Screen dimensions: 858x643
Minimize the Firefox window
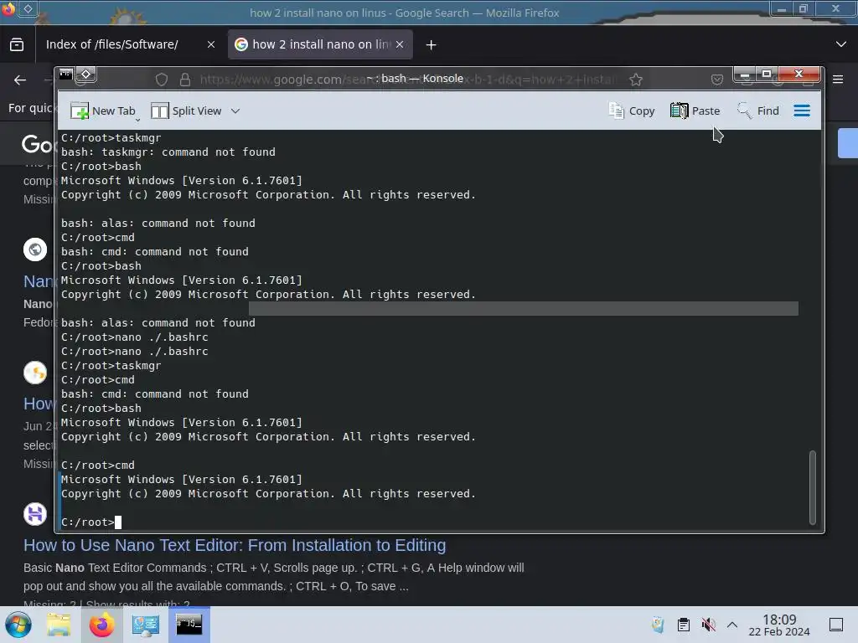click(x=782, y=8)
